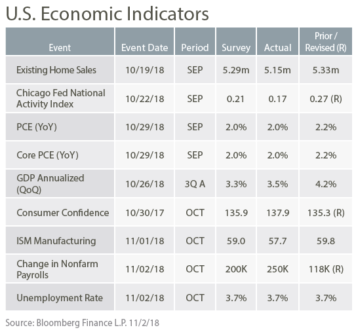Select the Unemployment Rate event cell
Viewport: 356px width, 332px height.
[60, 297]
